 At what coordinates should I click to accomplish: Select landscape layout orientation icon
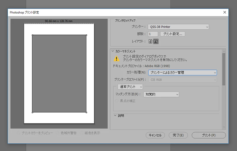(x=156, y=41)
